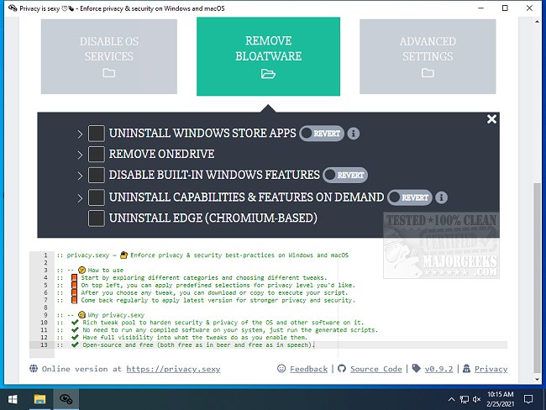Click the scrollbar up arrow
The height and width of the screenshot is (410, 546).
(537, 22)
